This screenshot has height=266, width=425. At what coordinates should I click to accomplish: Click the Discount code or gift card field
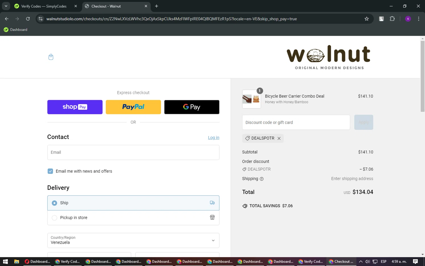296,122
